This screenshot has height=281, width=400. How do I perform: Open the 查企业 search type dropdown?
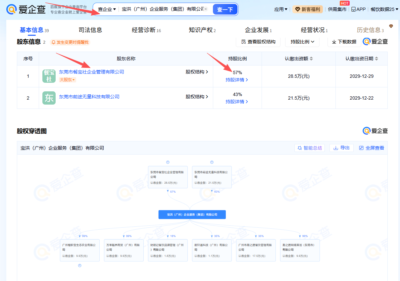(x=107, y=9)
